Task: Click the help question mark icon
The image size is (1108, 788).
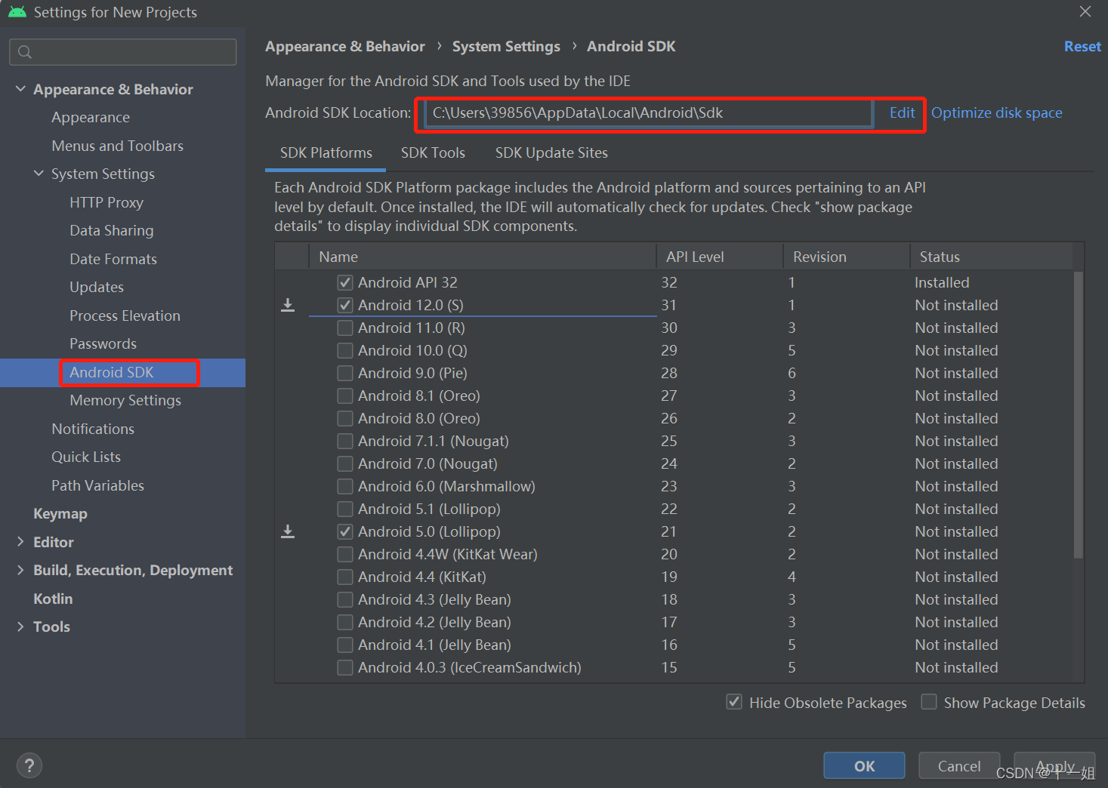Action: 29,765
